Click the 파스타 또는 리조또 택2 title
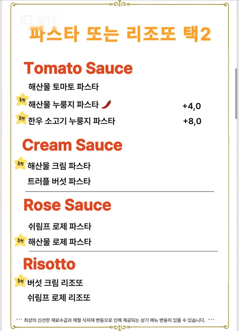This screenshot has width=239, height=331. [x=120, y=34]
